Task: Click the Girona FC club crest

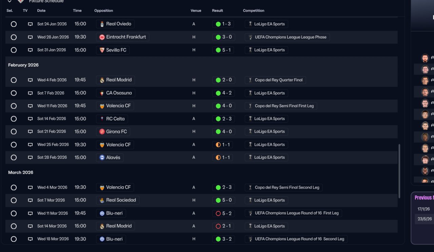Action: click(102, 131)
